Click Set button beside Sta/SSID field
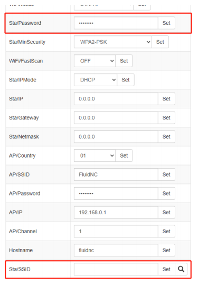Viewport: 198px width, 285px height. click(x=166, y=269)
